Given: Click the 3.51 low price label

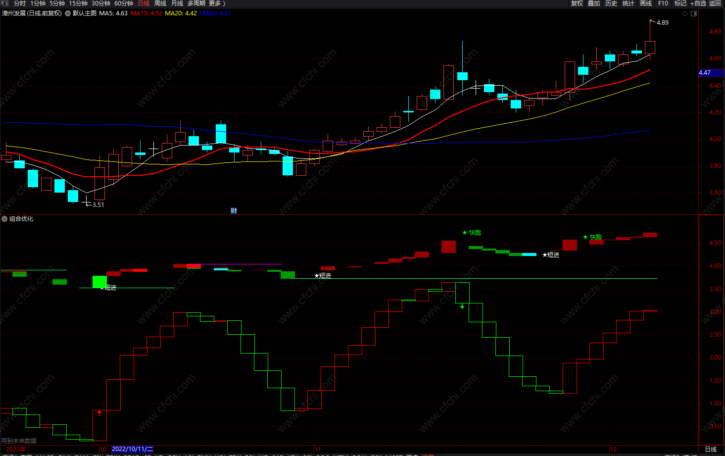Looking at the screenshot, I should pos(98,204).
